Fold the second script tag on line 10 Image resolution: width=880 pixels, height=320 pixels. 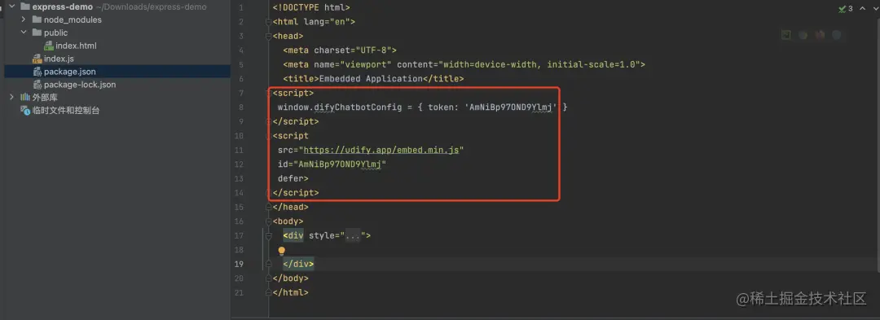pyautogui.click(x=269, y=136)
